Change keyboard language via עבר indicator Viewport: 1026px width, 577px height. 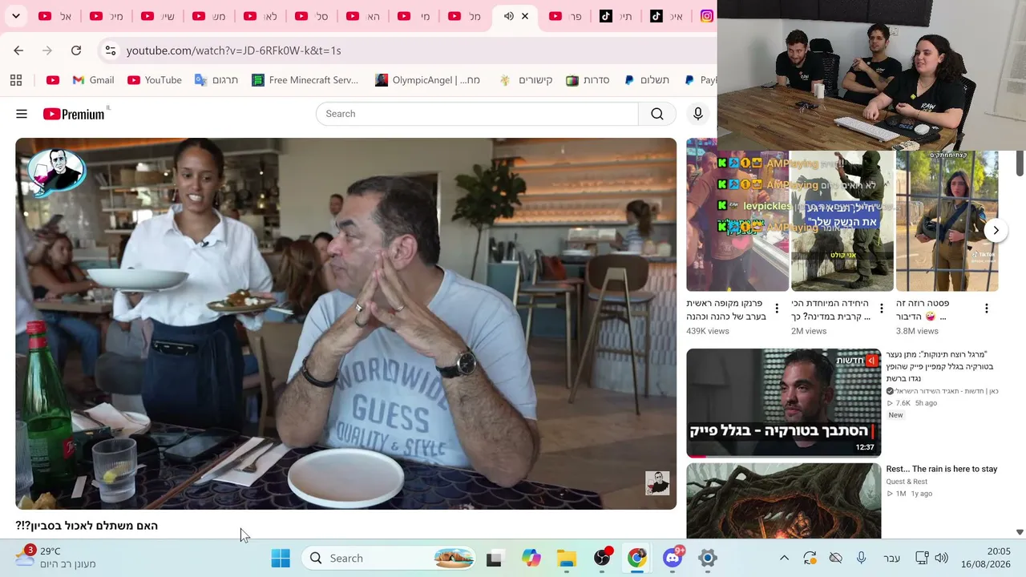pyautogui.click(x=891, y=559)
